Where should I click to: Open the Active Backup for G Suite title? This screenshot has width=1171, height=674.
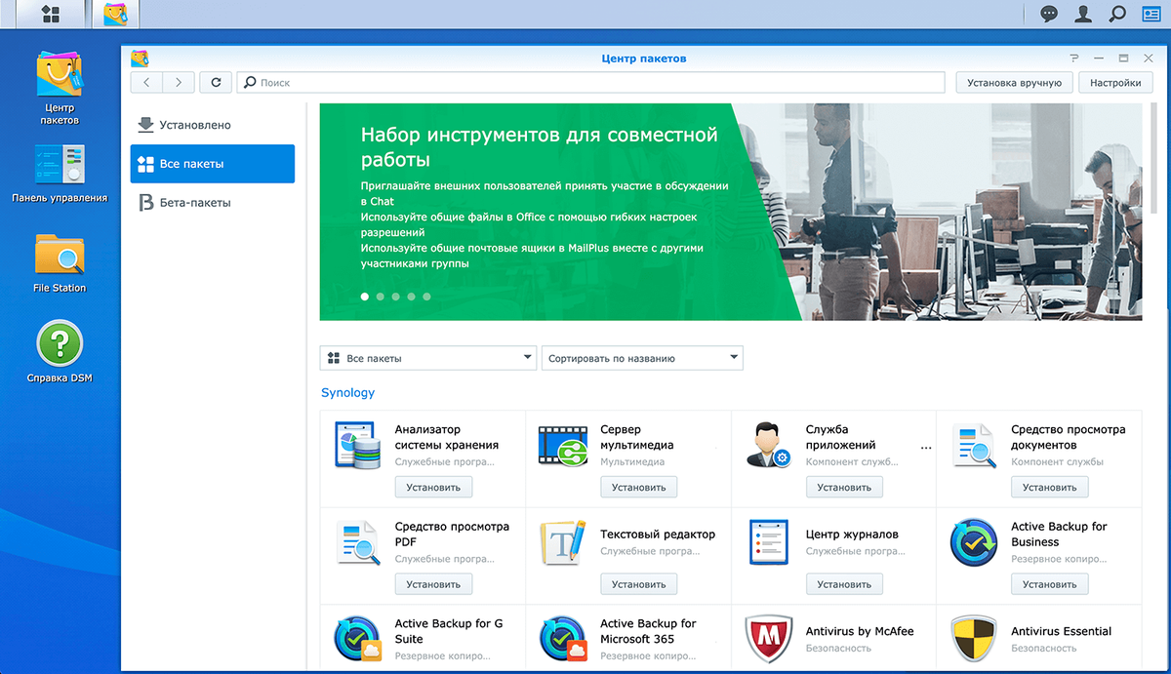[449, 631]
